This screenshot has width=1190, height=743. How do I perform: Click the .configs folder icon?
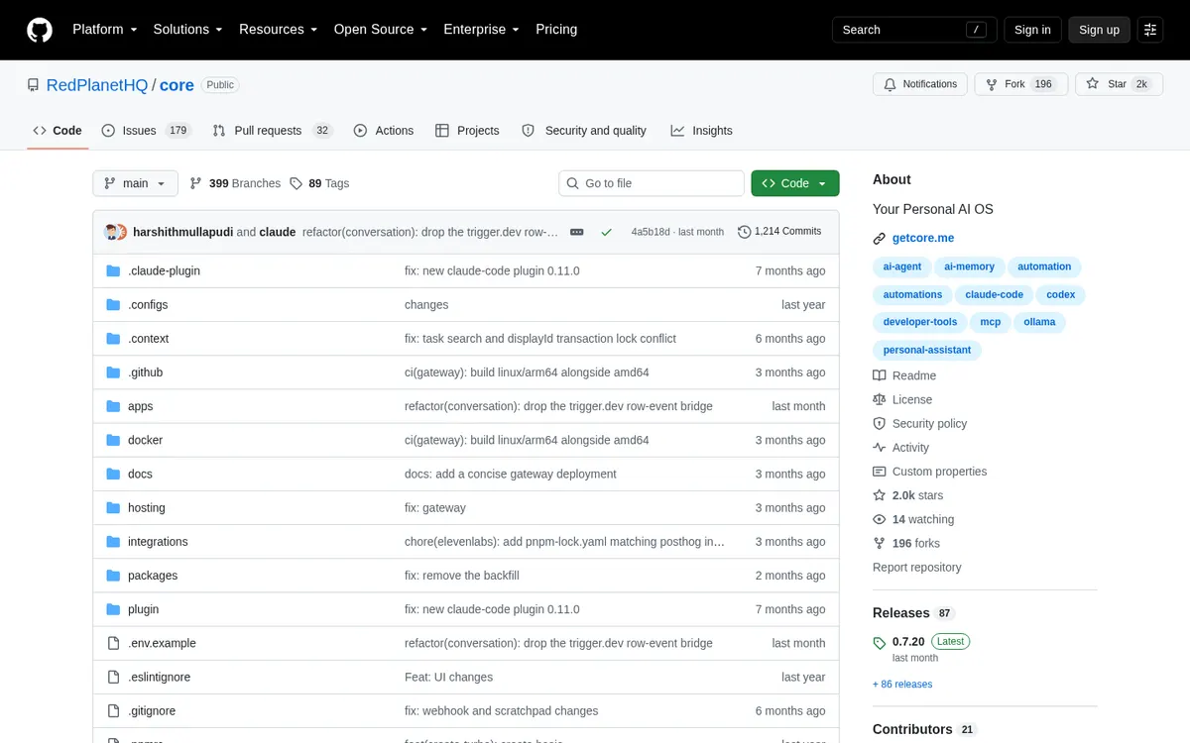[113, 305]
